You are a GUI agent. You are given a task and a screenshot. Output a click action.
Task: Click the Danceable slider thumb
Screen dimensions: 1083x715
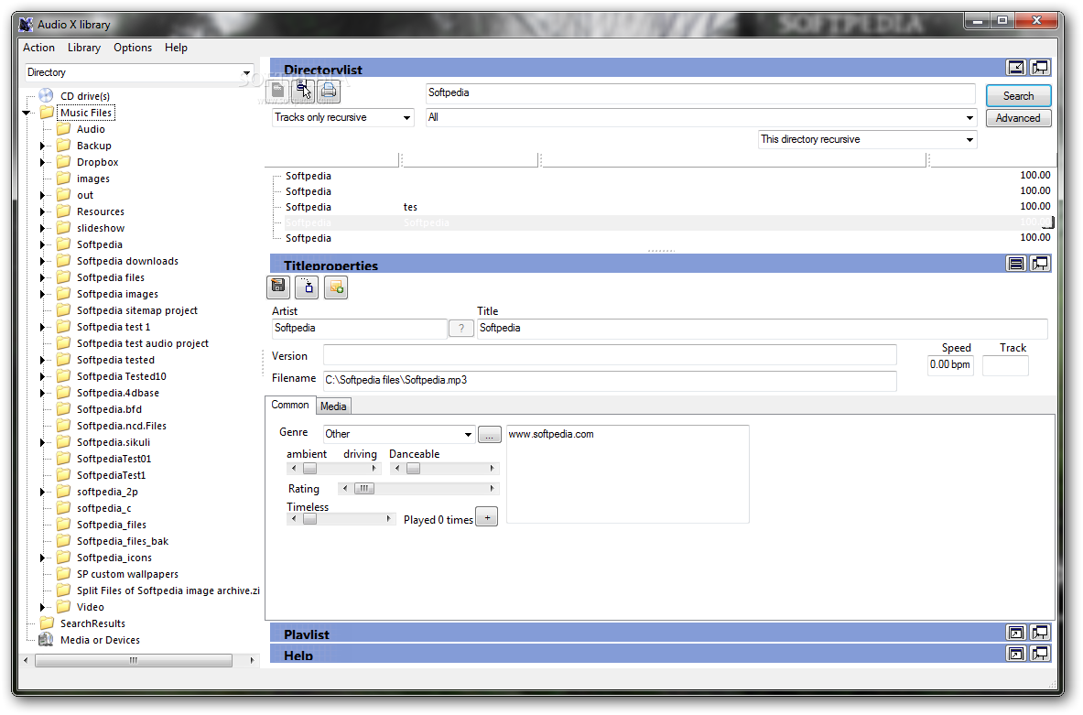point(413,469)
